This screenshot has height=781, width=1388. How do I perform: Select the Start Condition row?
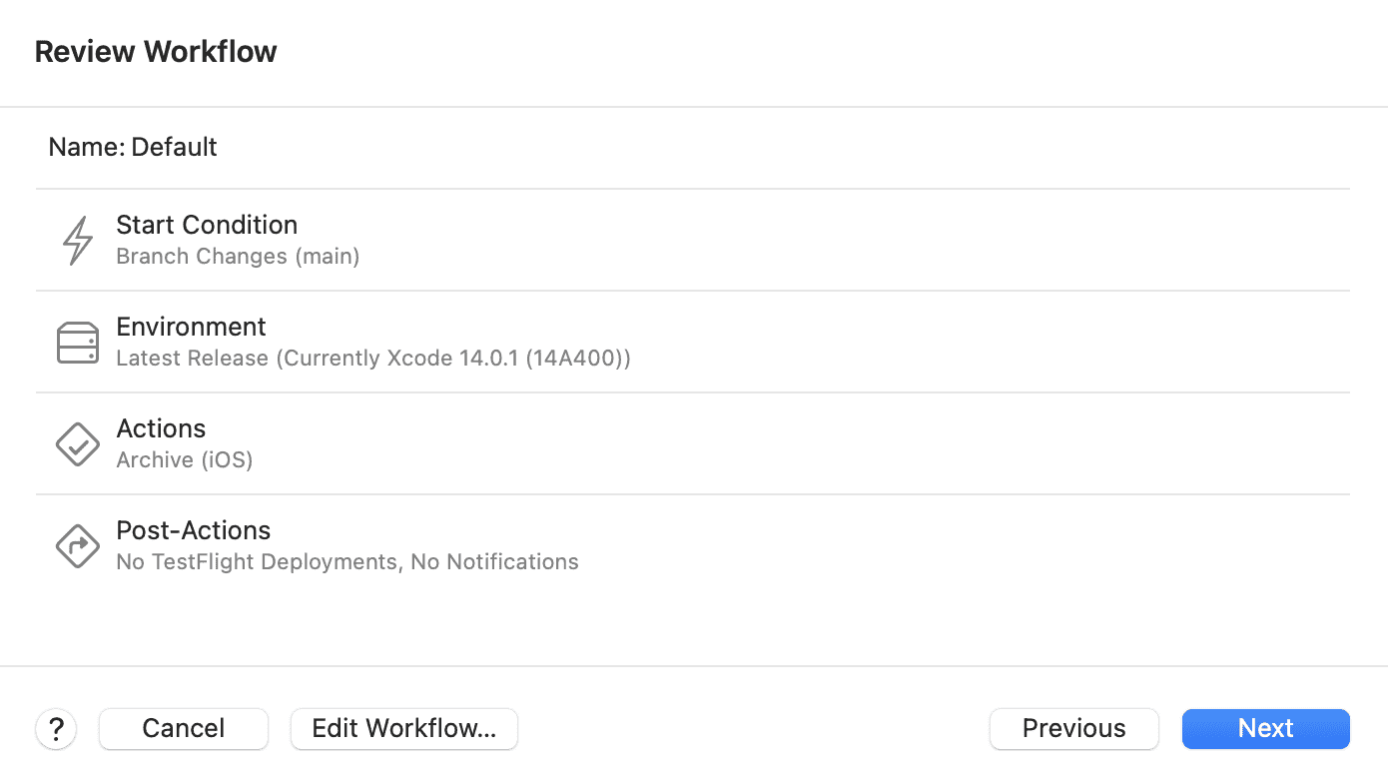399,240
